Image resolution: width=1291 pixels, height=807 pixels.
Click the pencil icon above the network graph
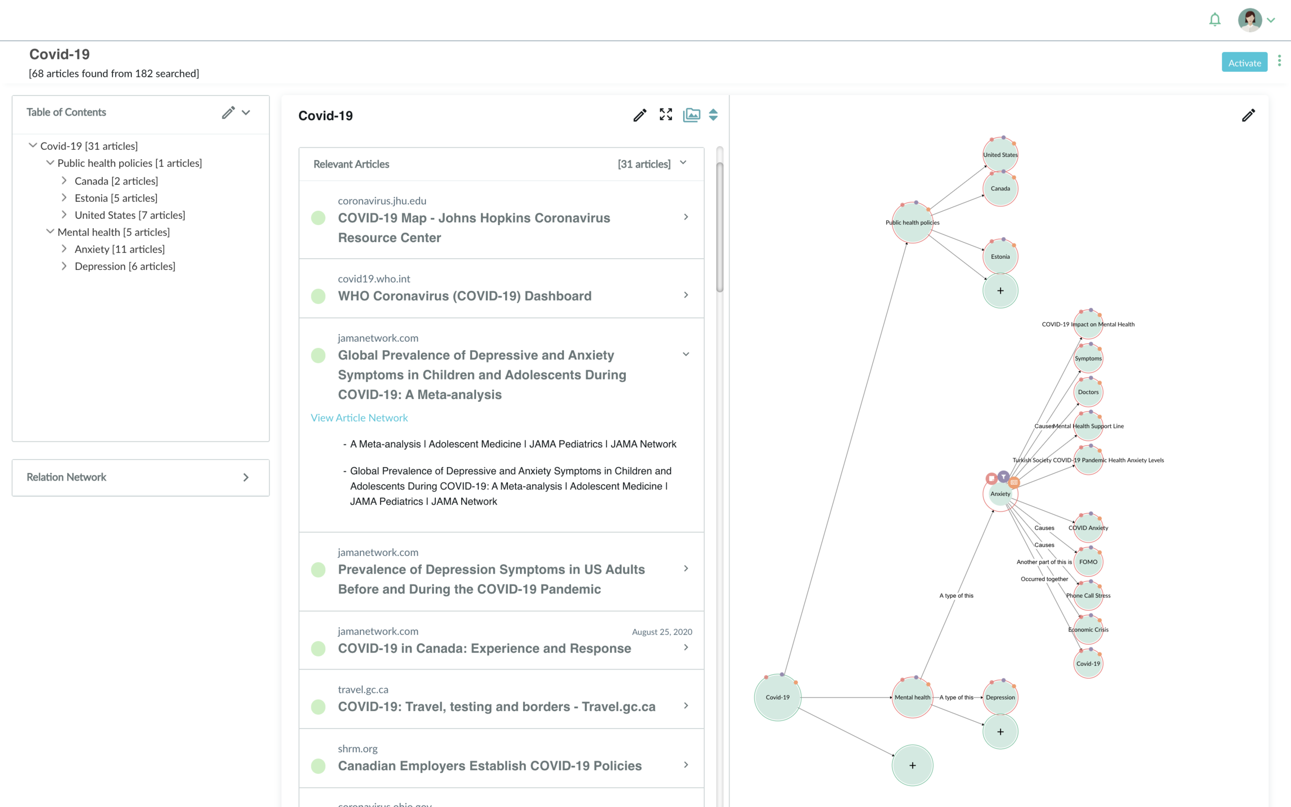coord(1248,115)
